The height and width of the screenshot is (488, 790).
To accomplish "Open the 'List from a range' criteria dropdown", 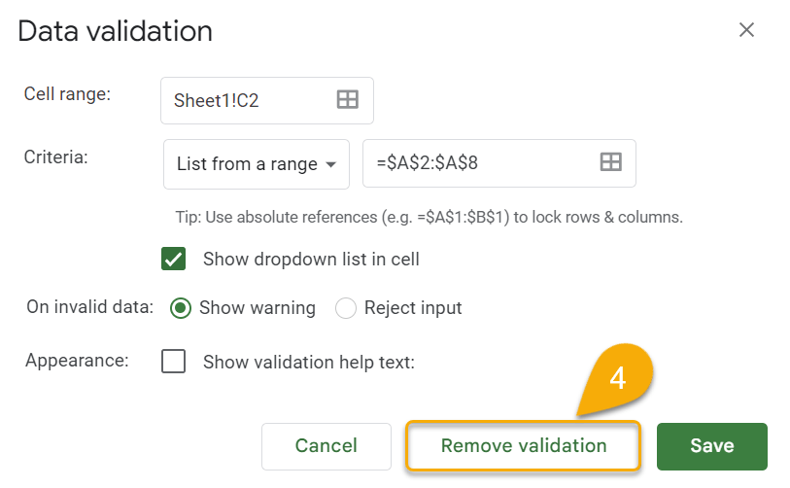I will [256, 164].
